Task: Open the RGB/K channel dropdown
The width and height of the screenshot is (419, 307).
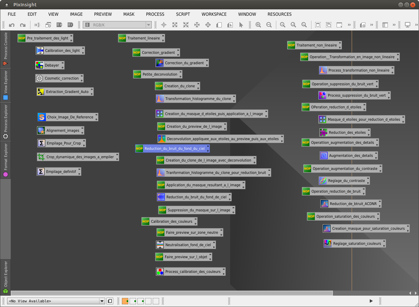Action: click(x=148, y=25)
